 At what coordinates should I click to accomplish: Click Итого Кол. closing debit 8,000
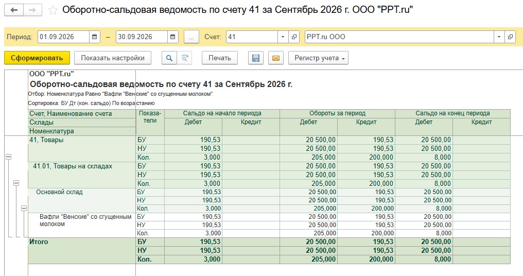(424, 259)
